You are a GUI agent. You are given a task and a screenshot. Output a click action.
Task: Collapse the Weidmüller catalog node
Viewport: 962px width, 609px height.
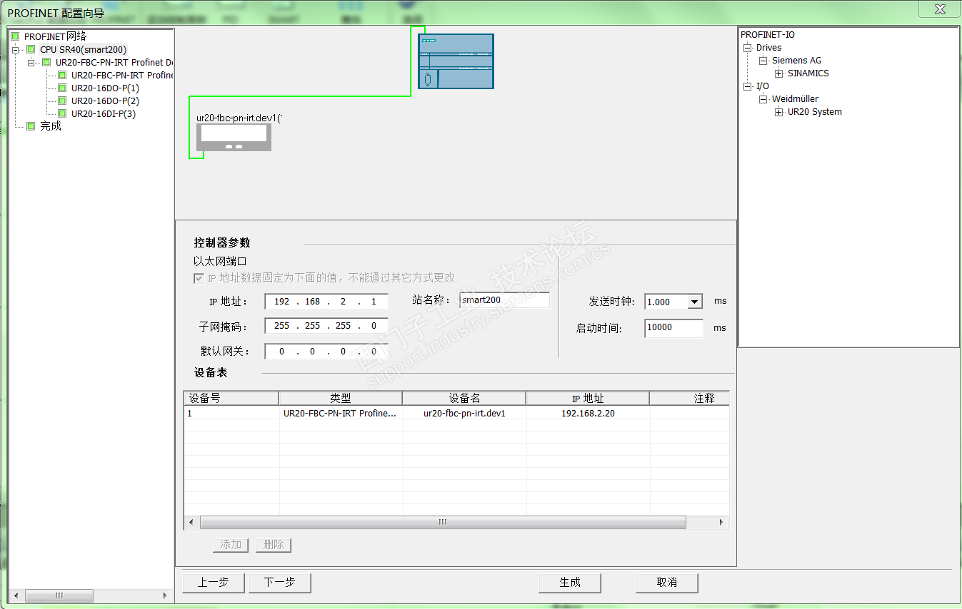763,99
